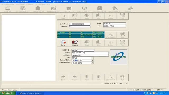Open the Price List [F6] icon
The height and width of the screenshot is (95, 169).
coord(69,9)
